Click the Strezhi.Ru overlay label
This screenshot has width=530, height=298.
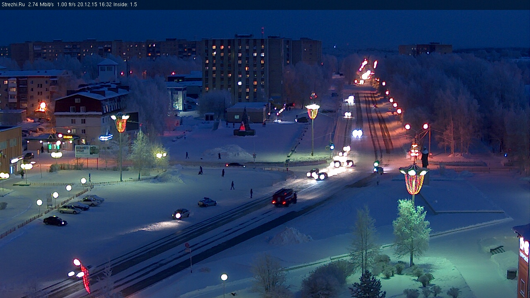(13, 5)
